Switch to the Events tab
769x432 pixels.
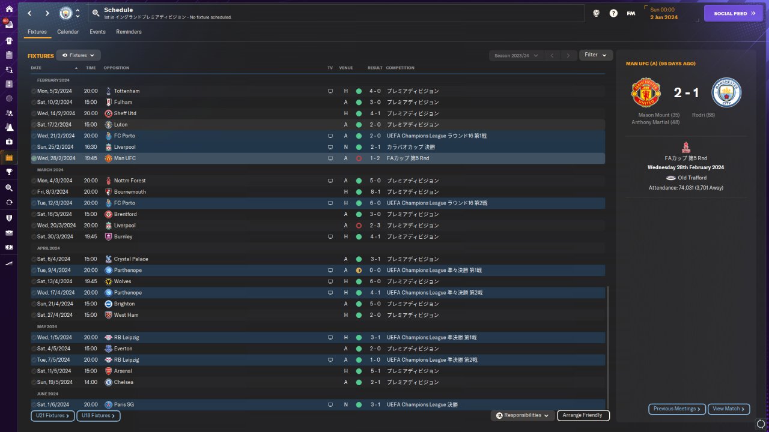coord(97,32)
